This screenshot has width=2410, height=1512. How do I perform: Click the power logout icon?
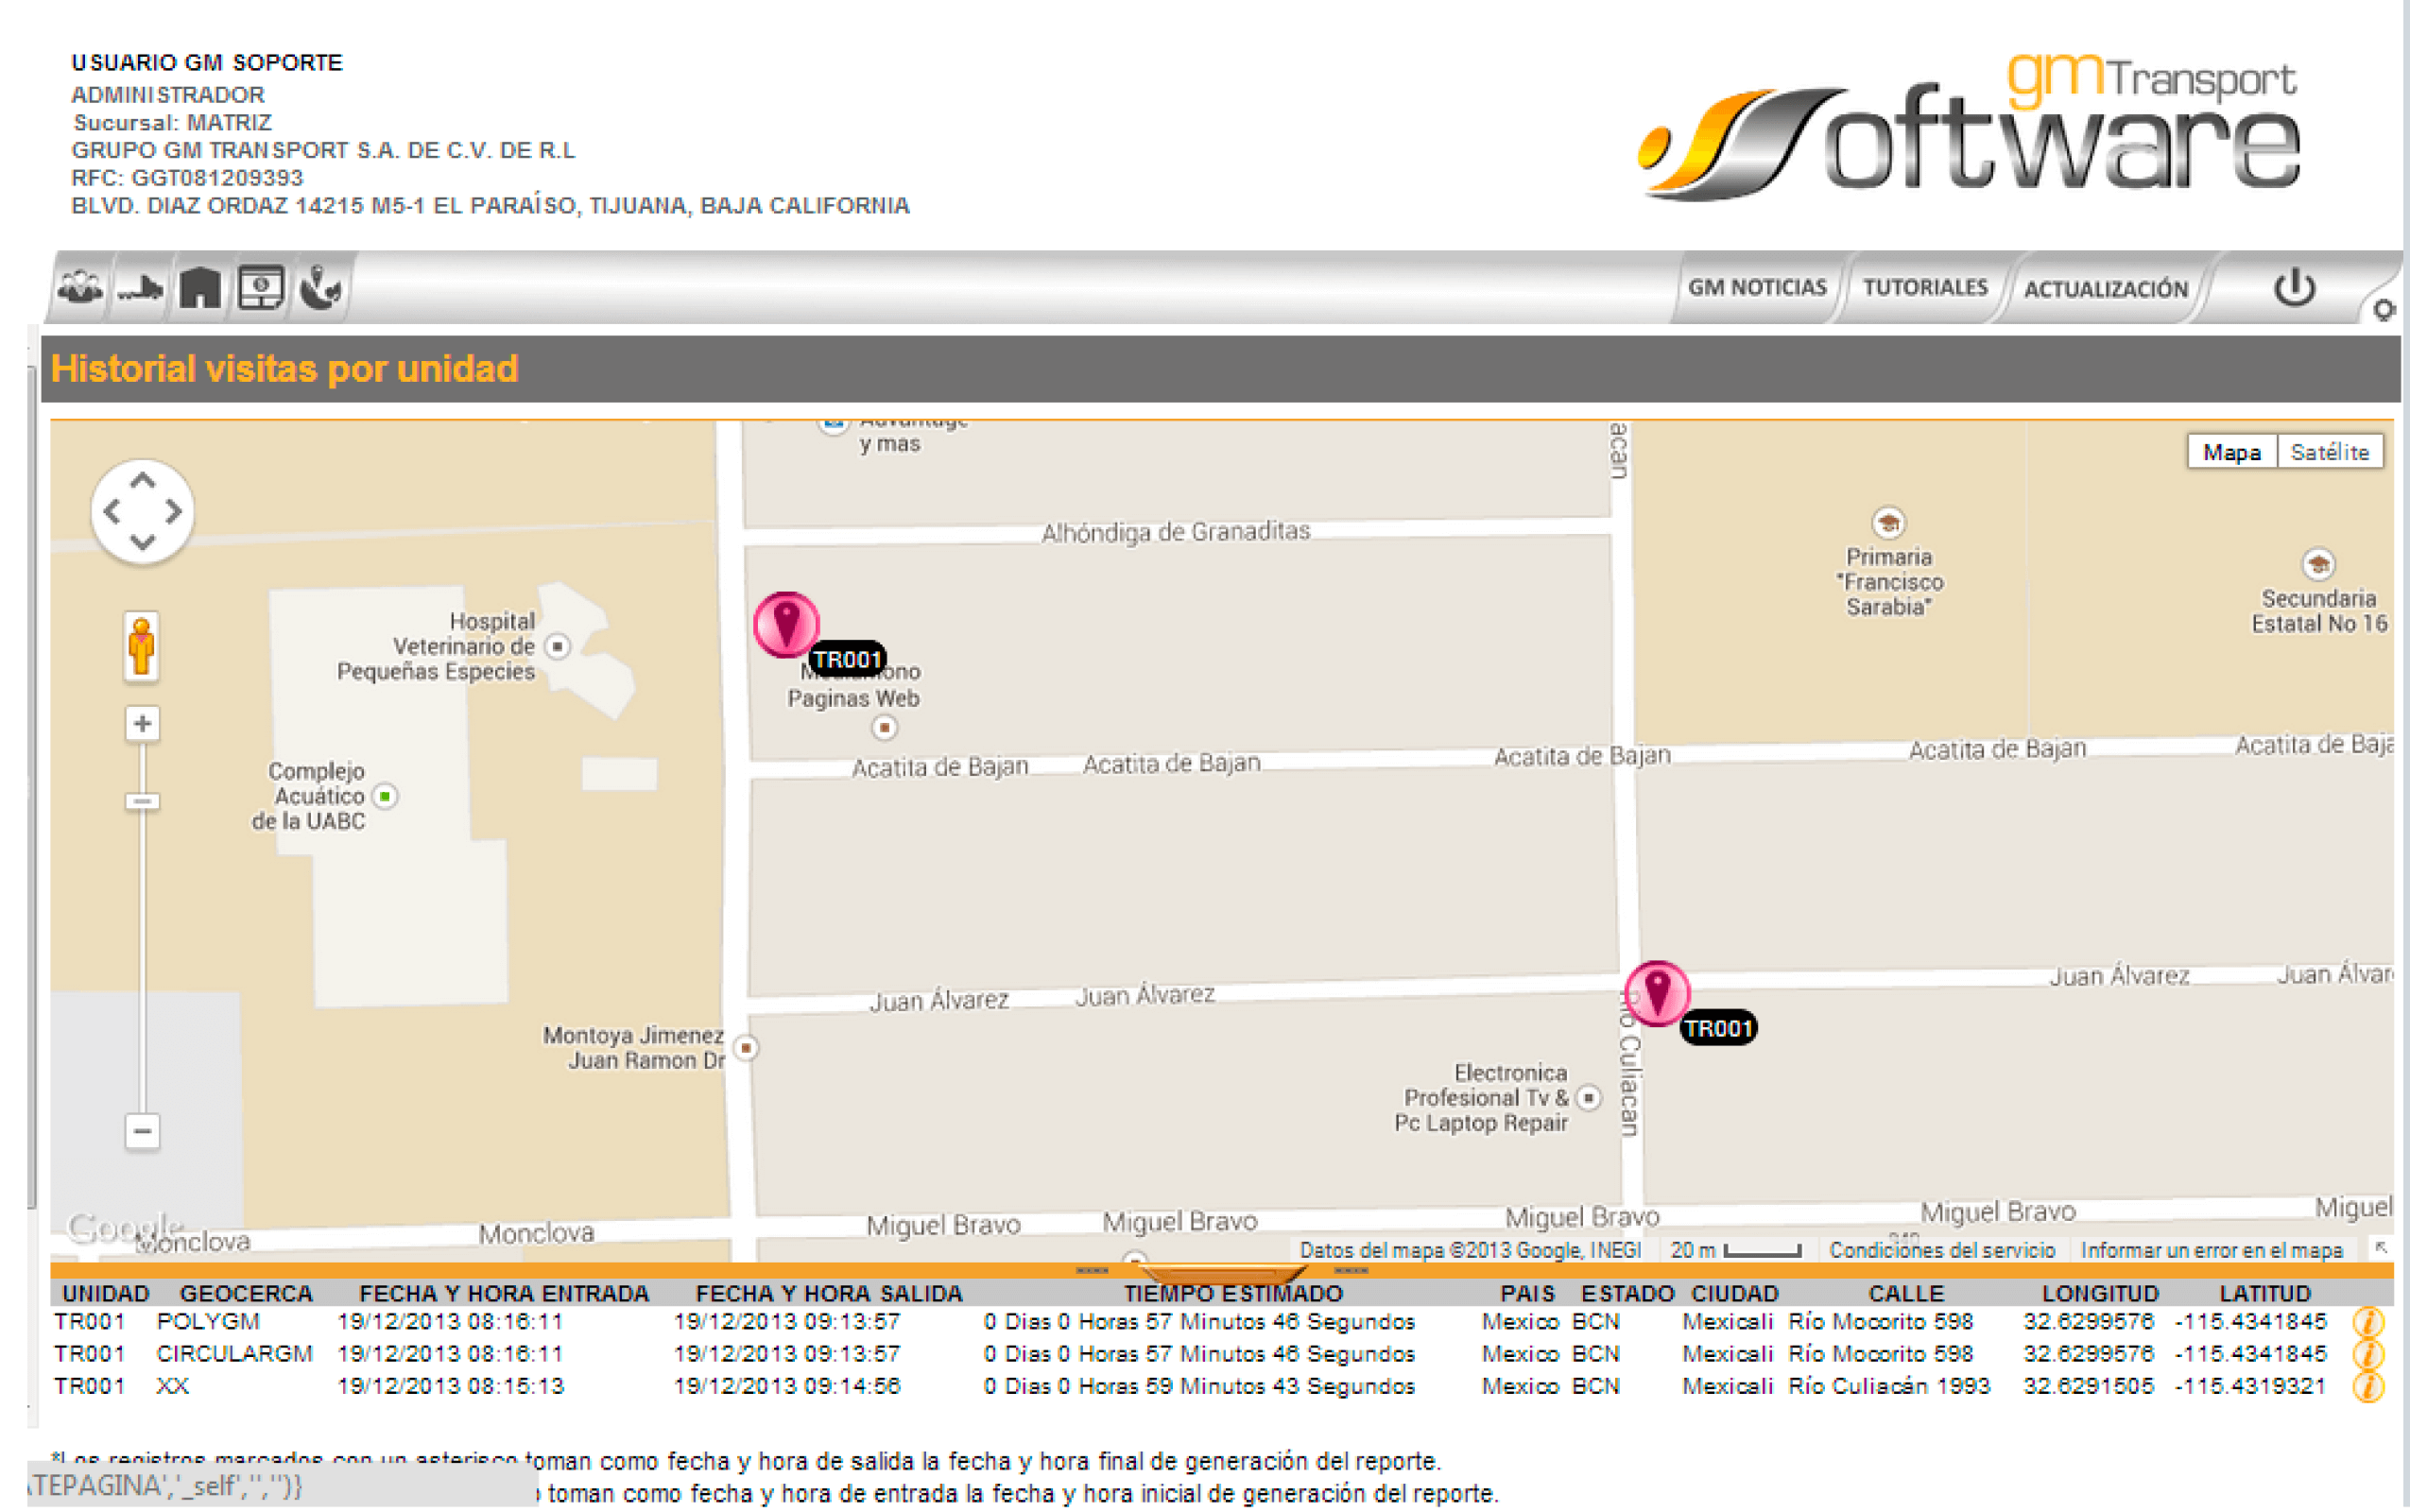click(2294, 289)
